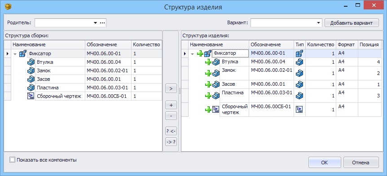Click the right-panel drawing icon beside Сборочный чертеж
The width and height of the screenshot is (387, 176).
coord(215,110)
